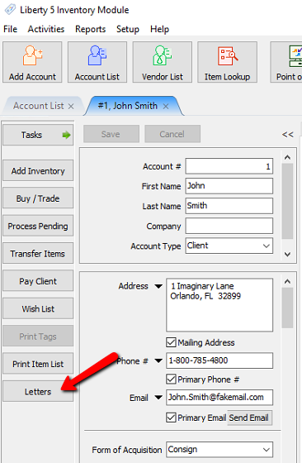Click the Account # field
302x463 pixels.
(x=229, y=166)
